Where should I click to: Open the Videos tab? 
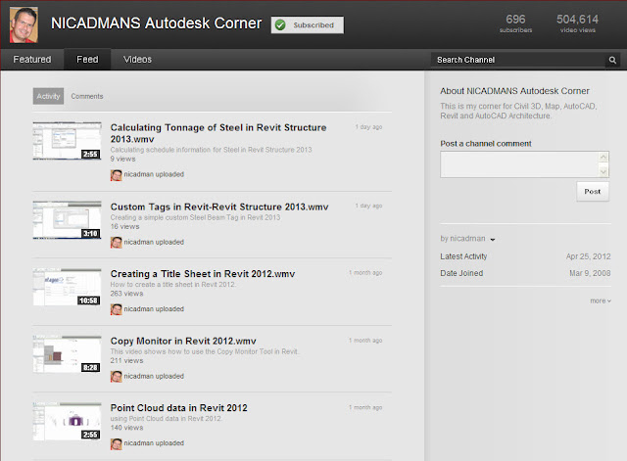click(137, 60)
